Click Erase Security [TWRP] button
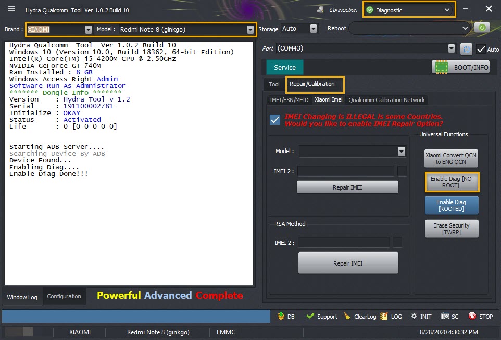The width and height of the screenshot is (501, 340). click(x=451, y=229)
